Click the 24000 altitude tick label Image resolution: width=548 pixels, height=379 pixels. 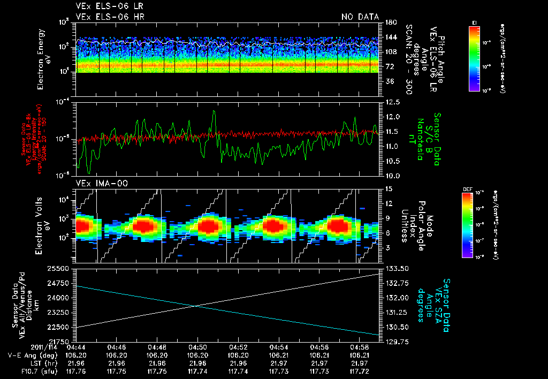coord(58,298)
